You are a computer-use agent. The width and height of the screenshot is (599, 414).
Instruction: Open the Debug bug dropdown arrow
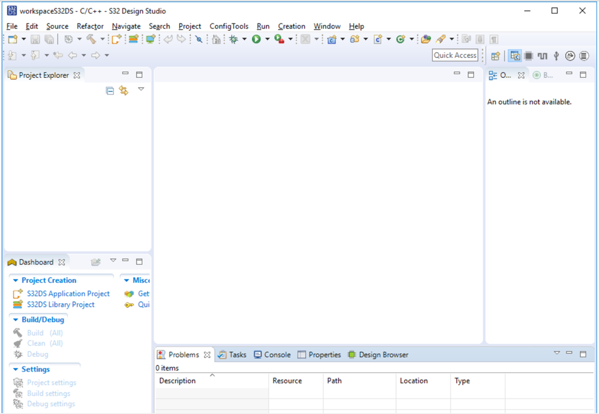[x=245, y=39]
